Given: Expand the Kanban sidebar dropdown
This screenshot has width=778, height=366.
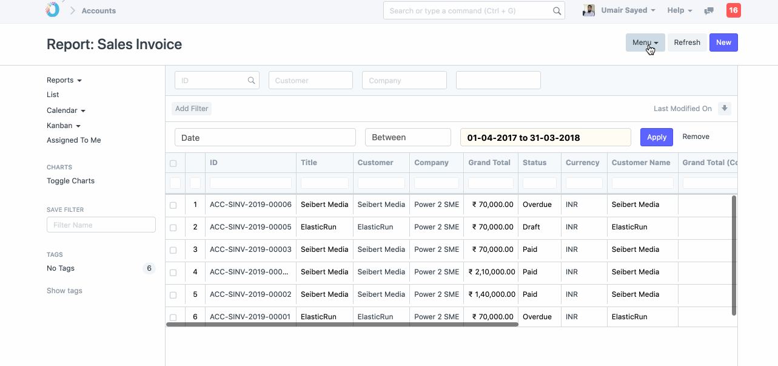Looking at the screenshot, I should click(x=64, y=126).
